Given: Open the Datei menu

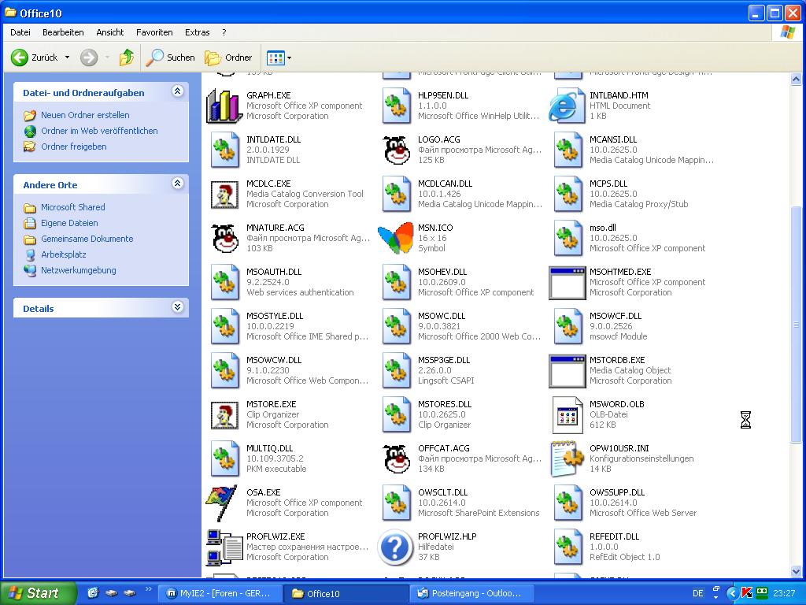Looking at the screenshot, I should click(x=20, y=32).
